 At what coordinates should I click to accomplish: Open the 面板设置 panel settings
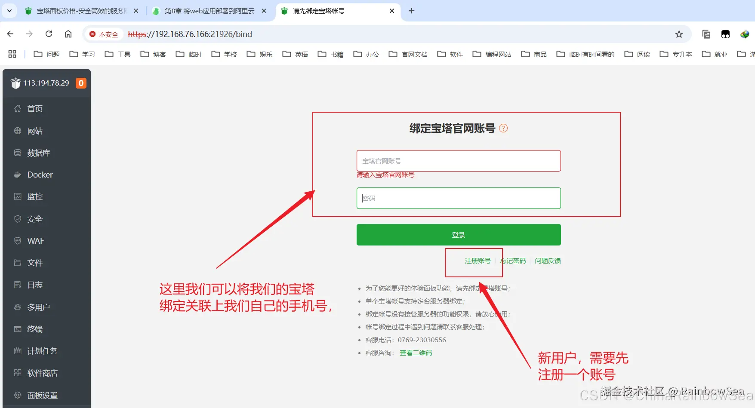pos(42,395)
